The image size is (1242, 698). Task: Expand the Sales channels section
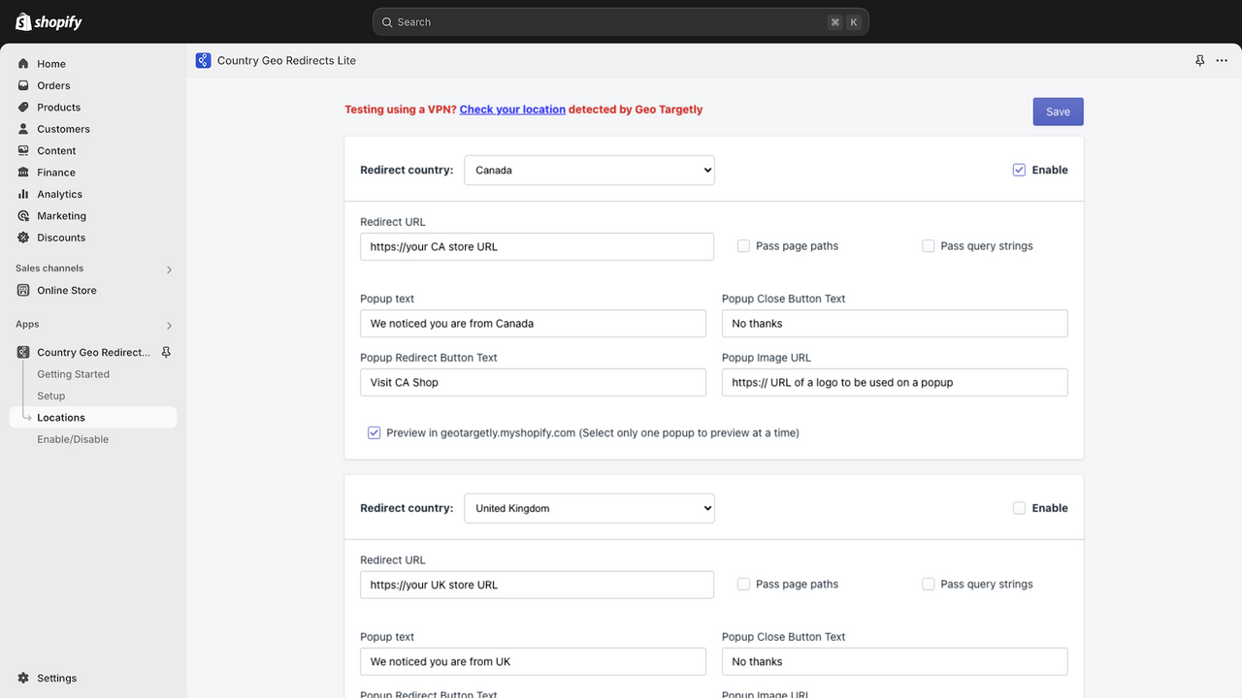coord(169,270)
